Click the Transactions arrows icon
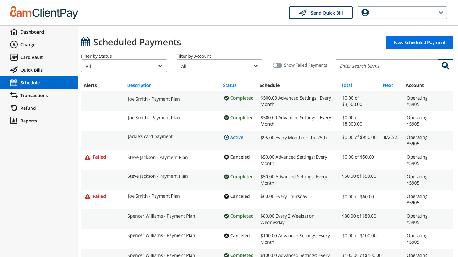This screenshot has width=458, height=257. tap(14, 96)
